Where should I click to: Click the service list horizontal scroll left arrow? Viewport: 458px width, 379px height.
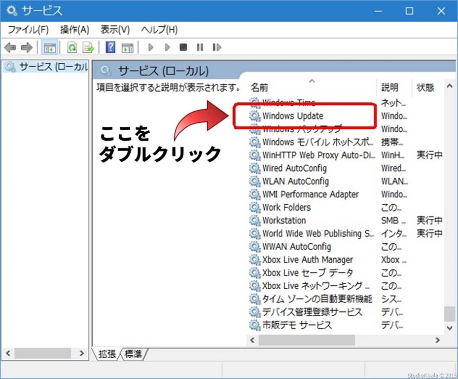(252, 340)
